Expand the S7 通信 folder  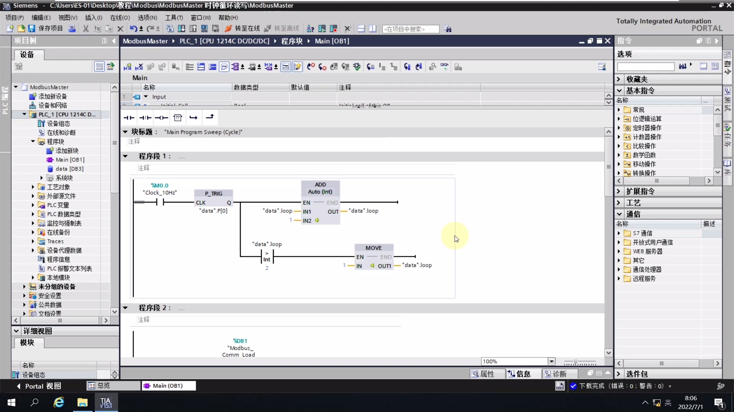619,233
